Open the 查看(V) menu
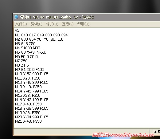Image resolution: width=160 pixels, height=139 pixels. [68, 24]
